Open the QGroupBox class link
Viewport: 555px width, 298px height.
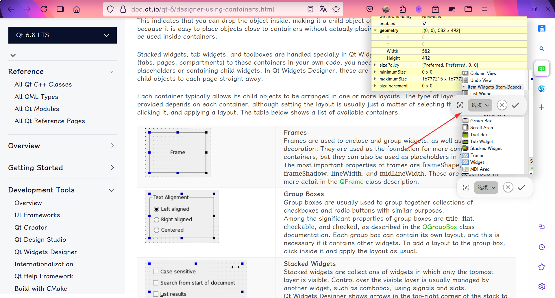(x=440, y=227)
